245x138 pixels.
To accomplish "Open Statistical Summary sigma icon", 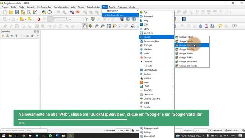I will [x=206, y=26].
